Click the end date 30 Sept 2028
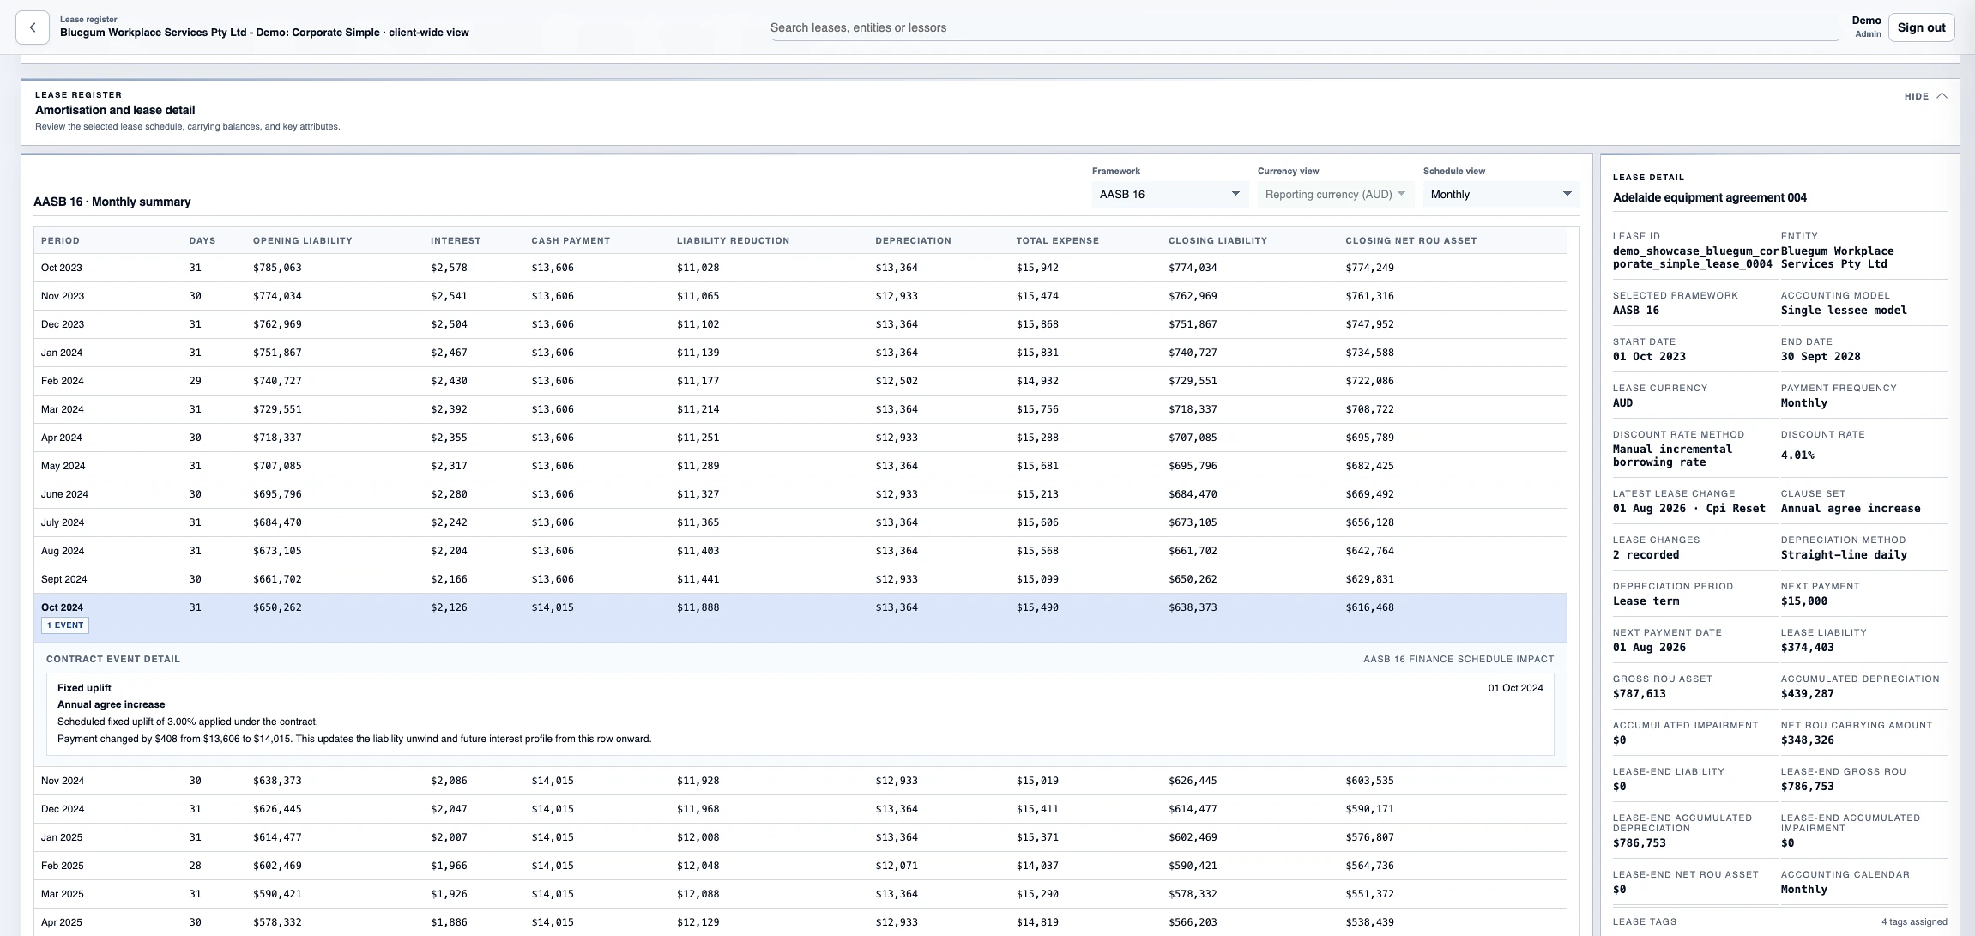This screenshot has width=1975, height=936. tap(1821, 357)
